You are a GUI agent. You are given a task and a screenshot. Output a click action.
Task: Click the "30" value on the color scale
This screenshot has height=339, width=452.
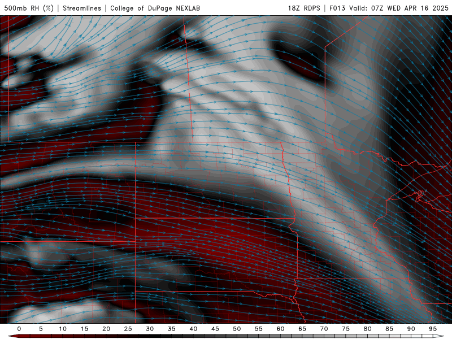150,329
